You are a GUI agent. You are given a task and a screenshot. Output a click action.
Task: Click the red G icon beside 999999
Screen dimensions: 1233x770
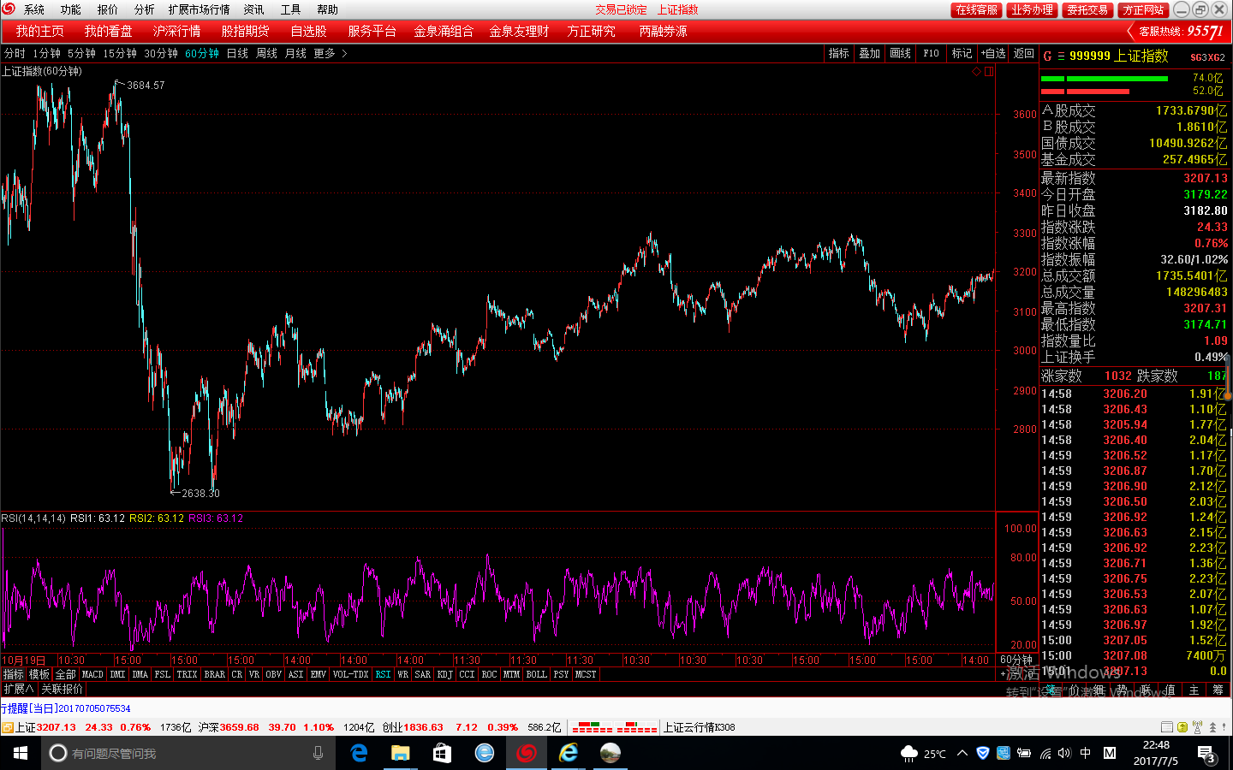pos(1047,56)
